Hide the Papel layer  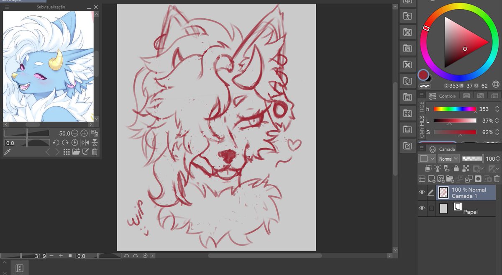click(x=422, y=208)
